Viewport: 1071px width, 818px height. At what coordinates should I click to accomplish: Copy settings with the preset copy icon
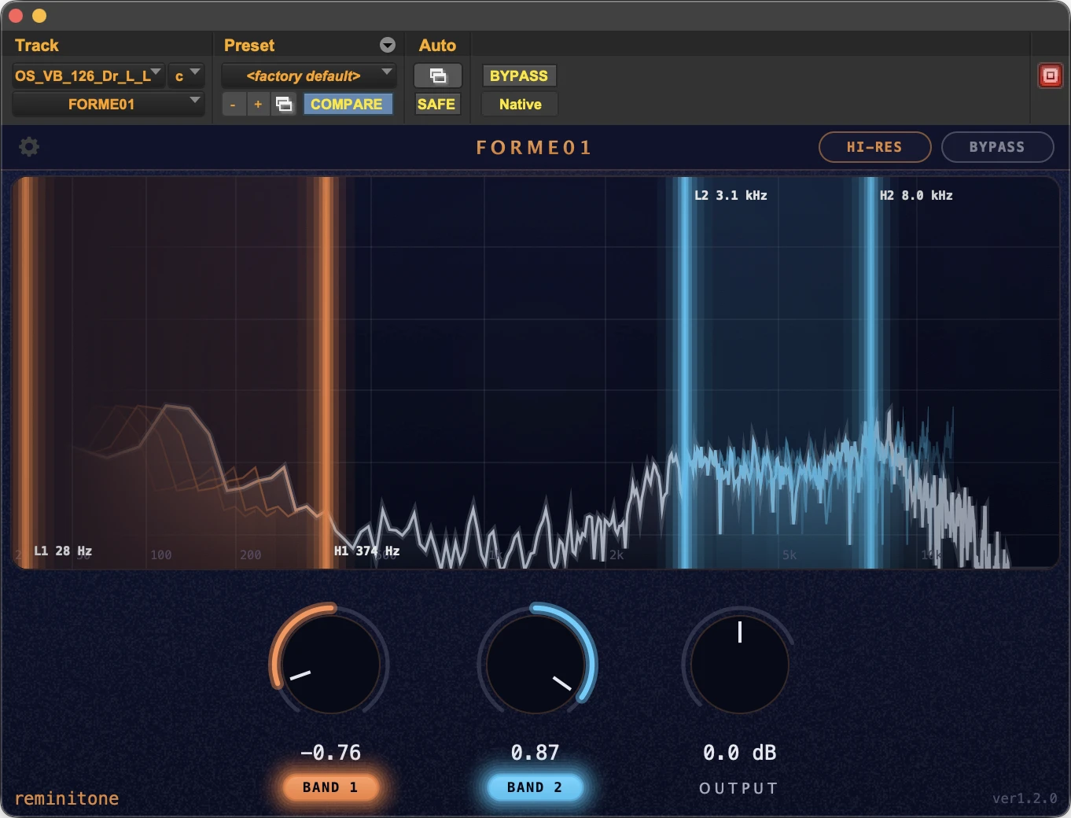pos(284,104)
